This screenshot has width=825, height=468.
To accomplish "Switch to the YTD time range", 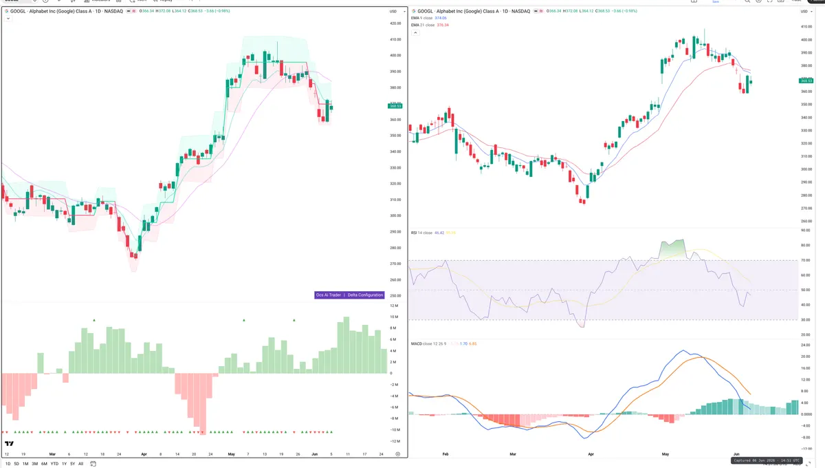I will pos(54,464).
